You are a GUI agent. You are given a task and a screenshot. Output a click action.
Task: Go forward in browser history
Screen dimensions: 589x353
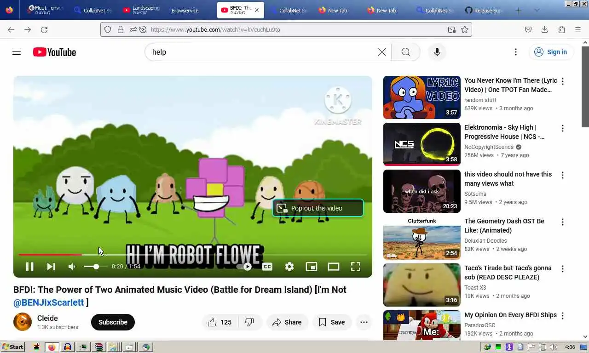pos(28,29)
